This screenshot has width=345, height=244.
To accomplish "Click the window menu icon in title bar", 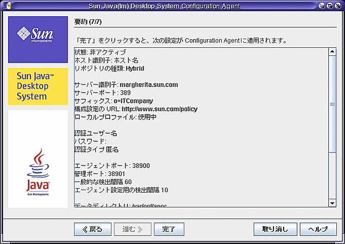I will point(7,5).
